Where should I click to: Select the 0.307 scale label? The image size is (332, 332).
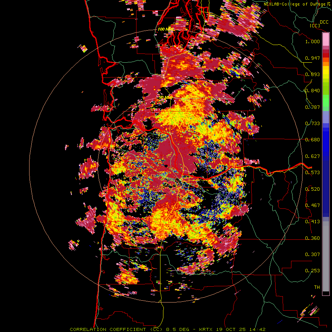click(312, 255)
